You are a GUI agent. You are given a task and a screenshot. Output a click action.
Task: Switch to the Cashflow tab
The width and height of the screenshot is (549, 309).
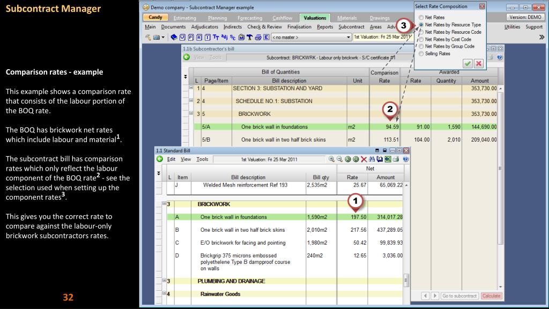tap(282, 18)
